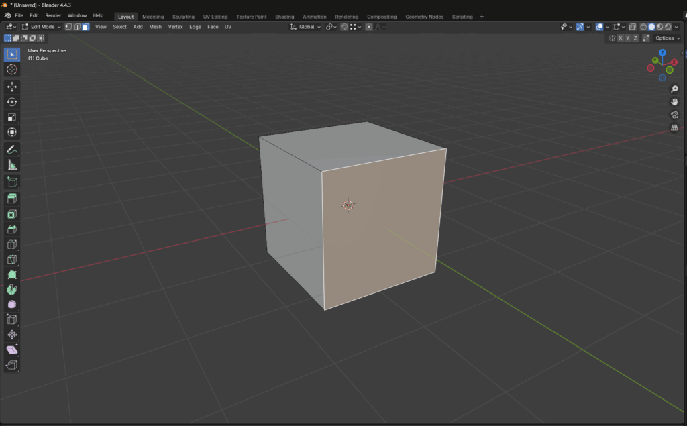Toggle viewport gizmos visibility
This screenshot has height=426, width=687.
pyautogui.click(x=580, y=27)
